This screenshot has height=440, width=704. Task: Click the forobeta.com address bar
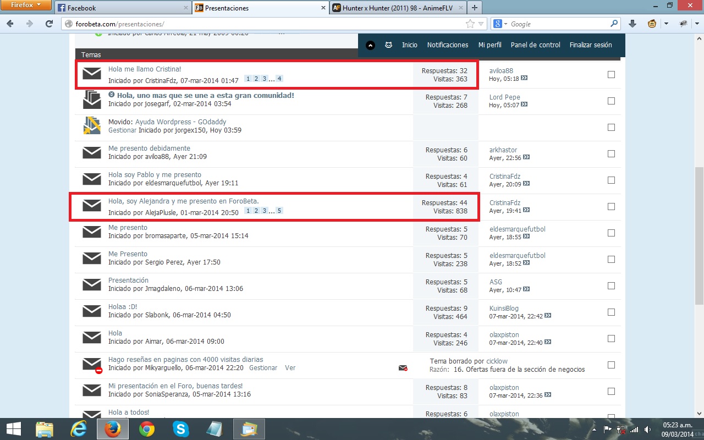click(264, 24)
